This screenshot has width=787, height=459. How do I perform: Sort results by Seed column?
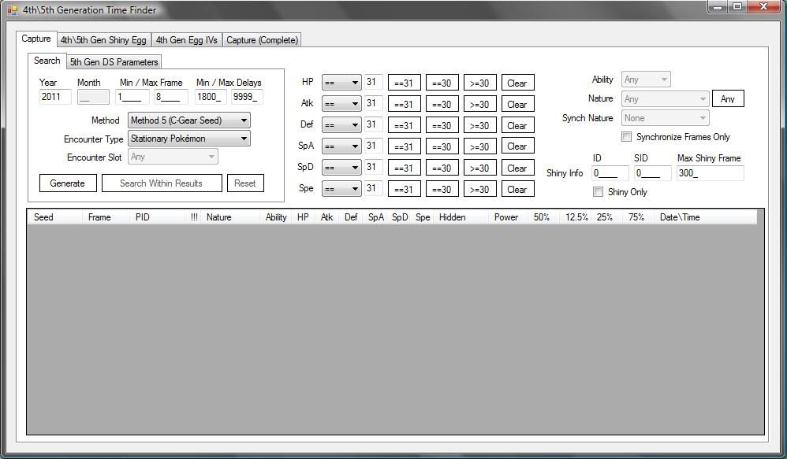tap(54, 217)
